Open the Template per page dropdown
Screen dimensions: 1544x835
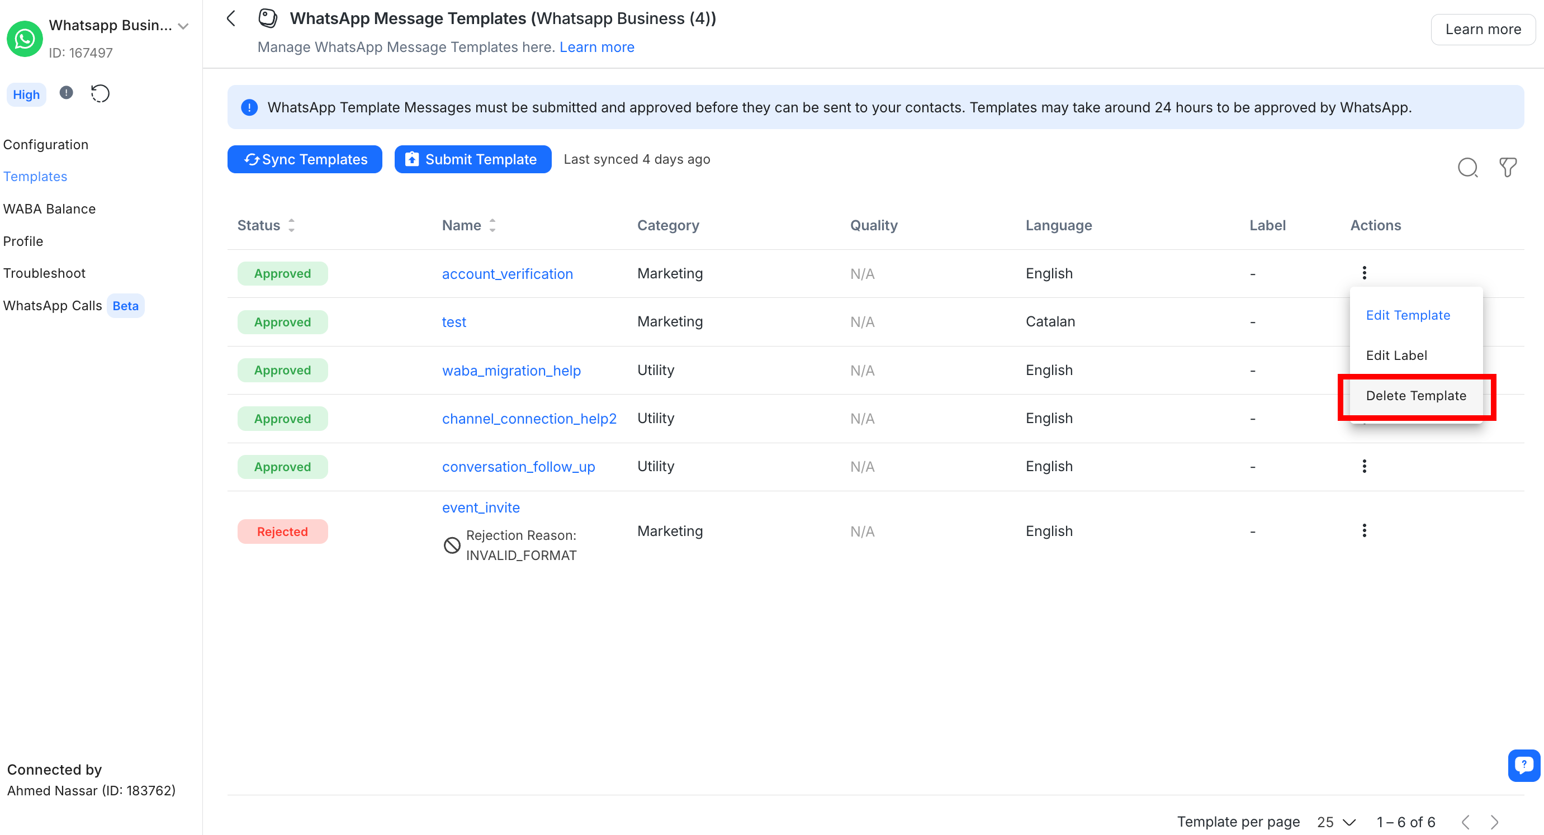click(1336, 821)
